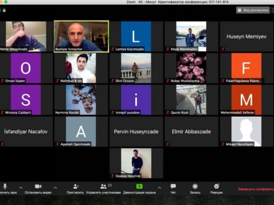This screenshot has width=274, height=205.
Task: Start screen sharing with the green icon
Action: 139,186
